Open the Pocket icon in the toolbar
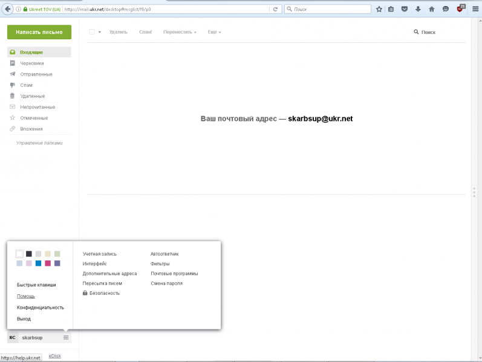This screenshot has width=482, height=362. point(405,9)
